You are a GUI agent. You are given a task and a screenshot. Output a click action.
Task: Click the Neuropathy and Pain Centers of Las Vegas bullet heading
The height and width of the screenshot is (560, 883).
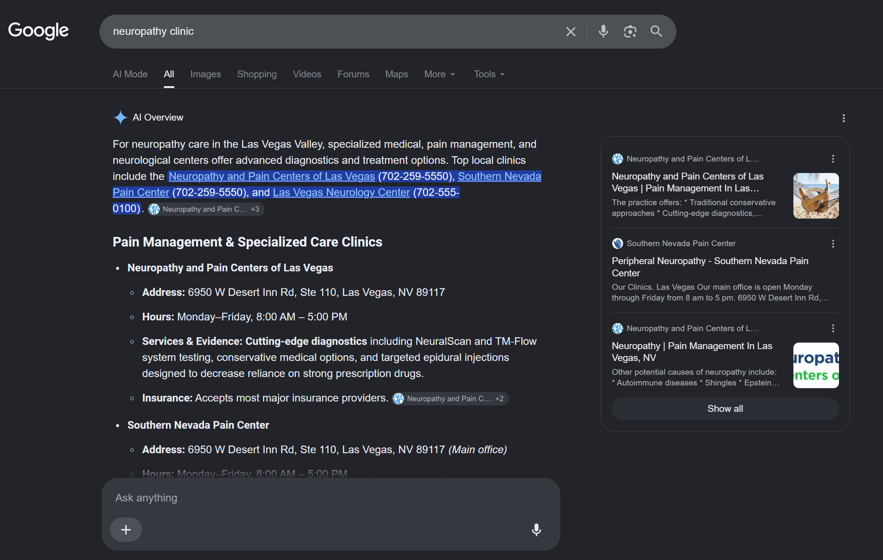230,268
